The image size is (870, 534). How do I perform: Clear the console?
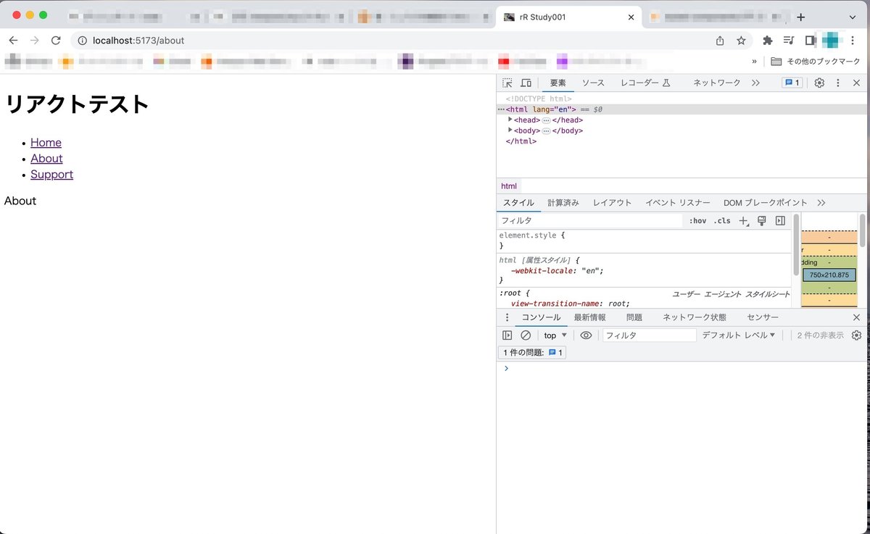(526, 335)
